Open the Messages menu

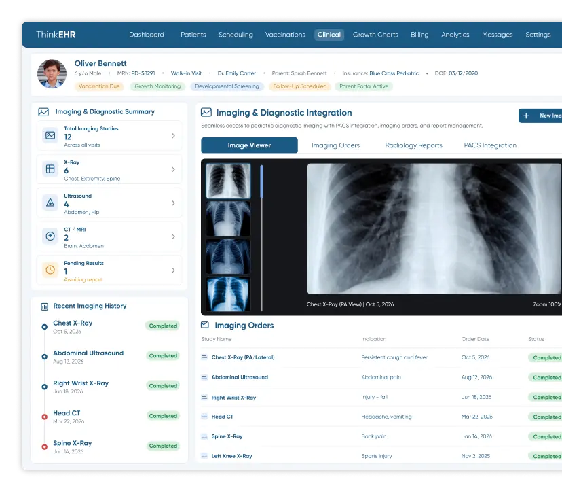tap(497, 35)
